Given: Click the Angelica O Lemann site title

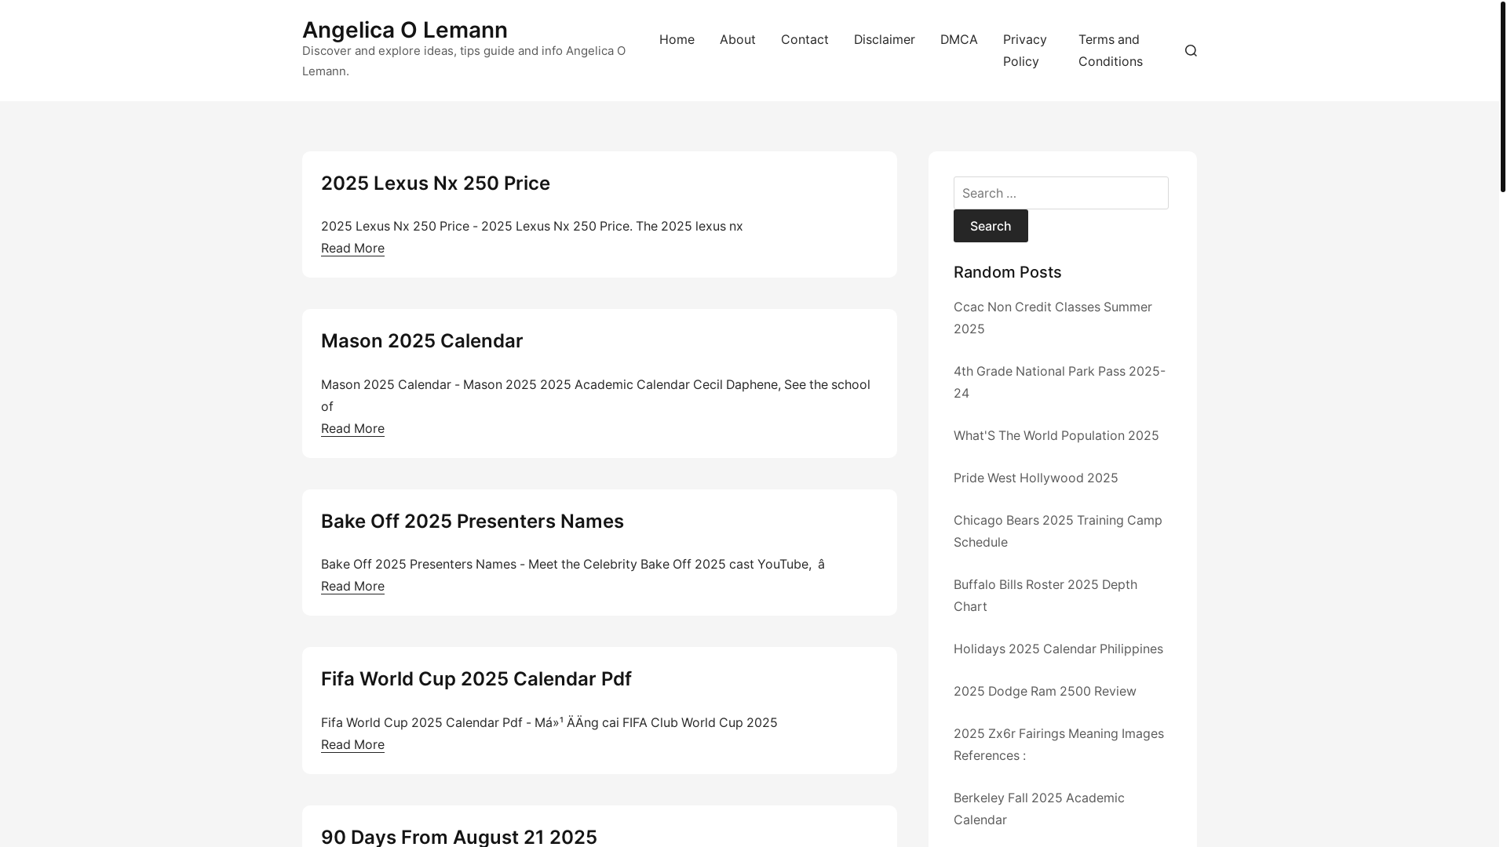Looking at the screenshot, I should pos(405,30).
